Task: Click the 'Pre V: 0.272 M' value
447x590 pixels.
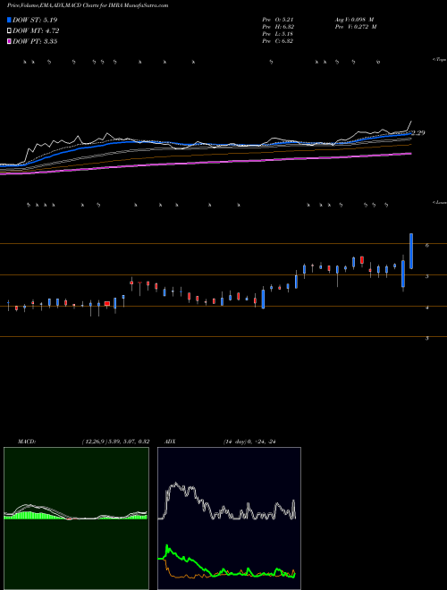Action: pyautogui.click(x=356, y=27)
